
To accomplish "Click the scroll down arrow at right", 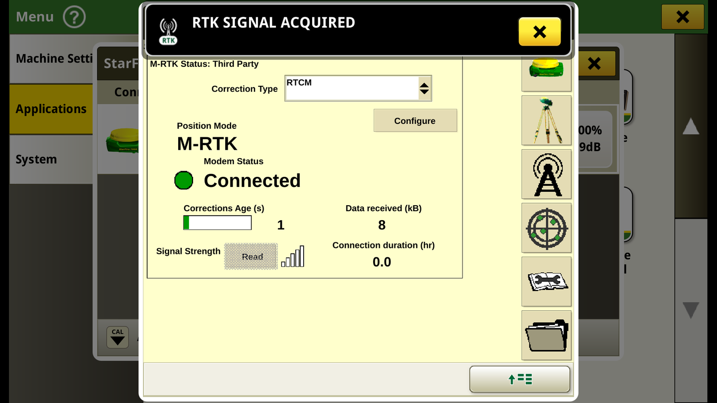I will click(x=691, y=310).
